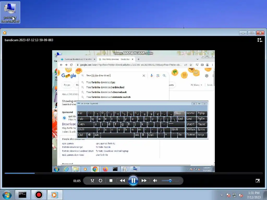Click the system tray speaker volume icon
Viewport: 267px width, 200px height.
point(241,195)
